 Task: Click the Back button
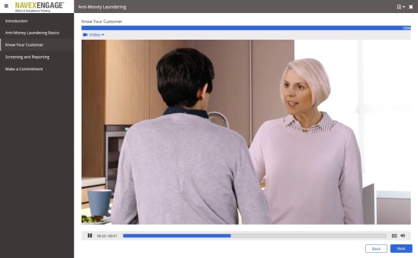pos(376,249)
